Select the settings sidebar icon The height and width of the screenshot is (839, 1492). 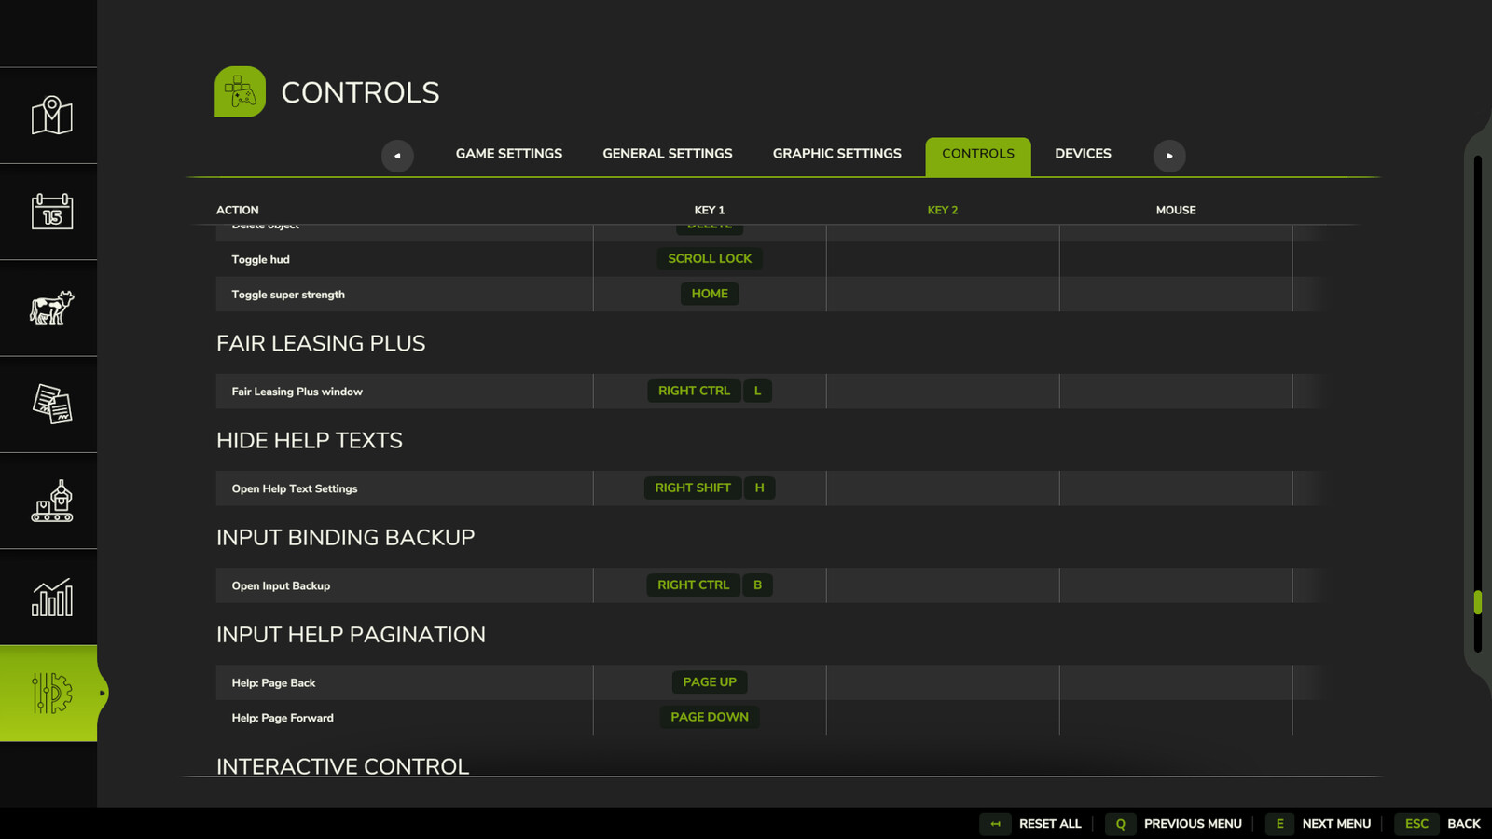click(48, 694)
